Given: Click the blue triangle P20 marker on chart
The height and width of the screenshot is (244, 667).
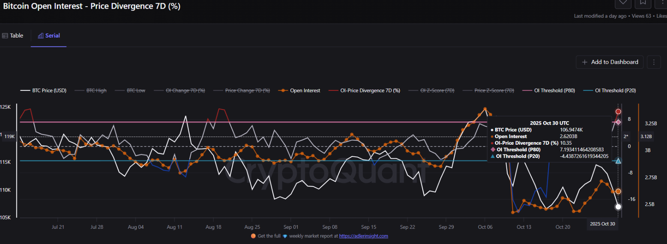Looking at the screenshot, I should coord(618,161).
